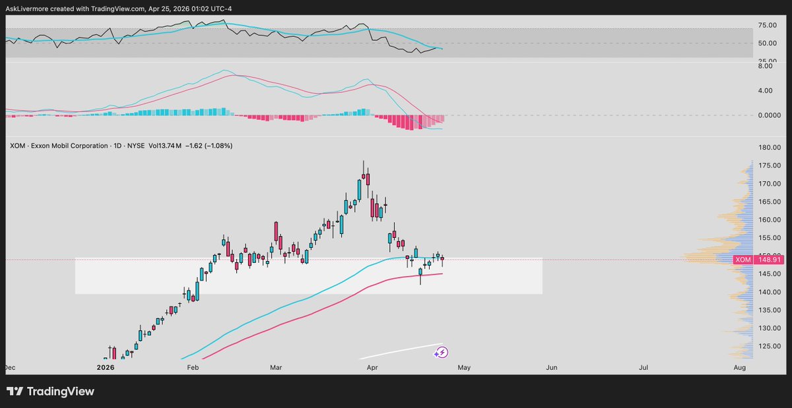
Task: Click the RSI 50.00 axis label
Action: (x=767, y=44)
